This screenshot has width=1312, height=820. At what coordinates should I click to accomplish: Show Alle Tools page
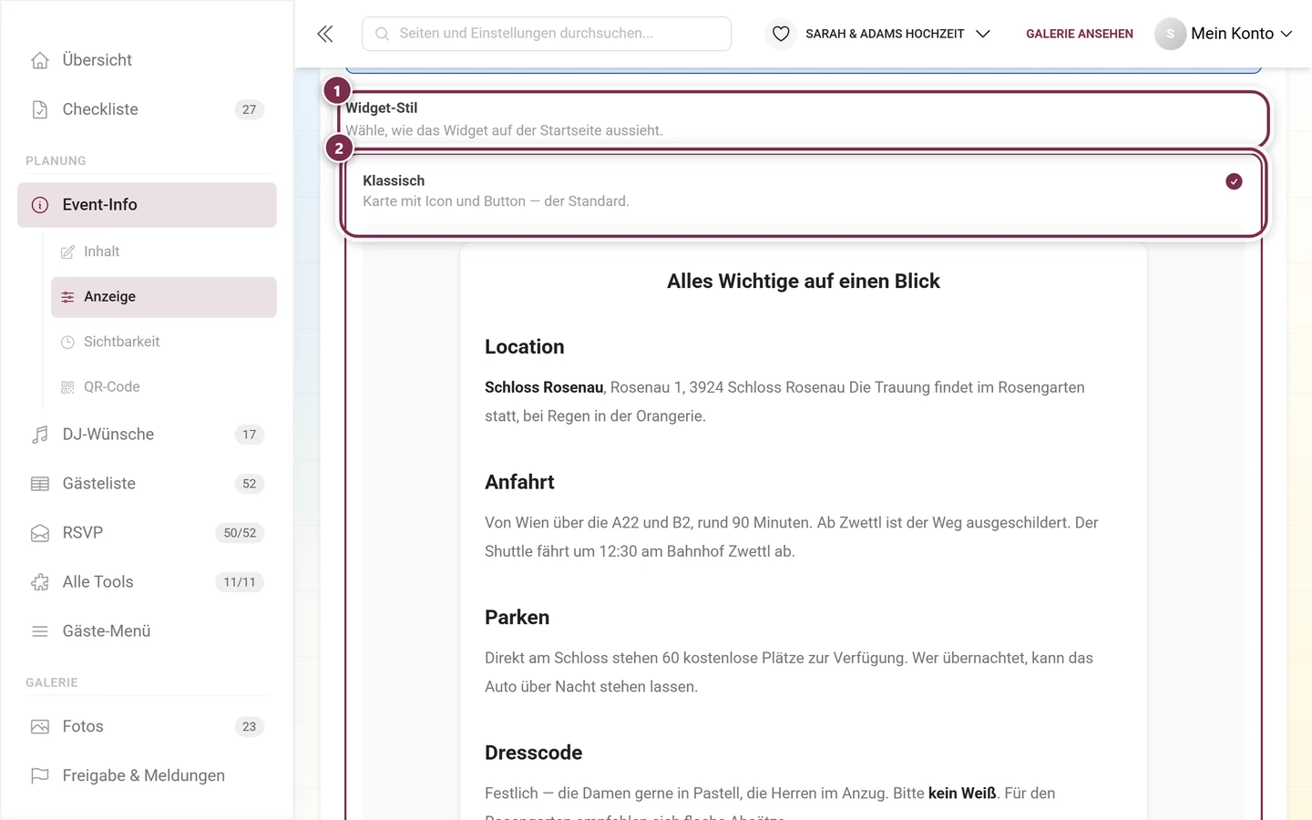pos(147,582)
